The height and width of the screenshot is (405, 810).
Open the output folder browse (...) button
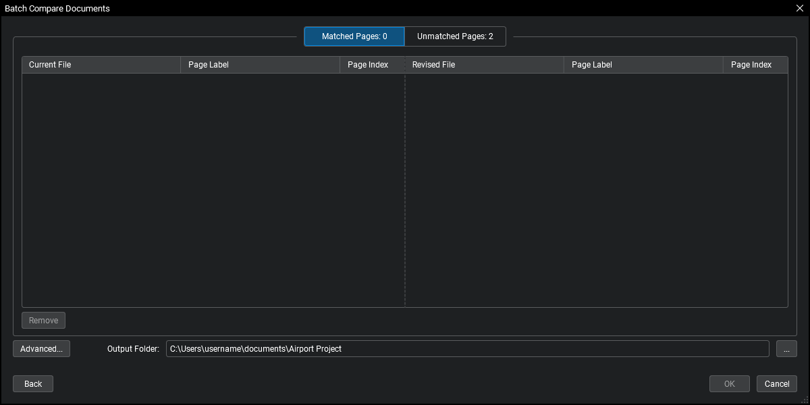click(786, 348)
